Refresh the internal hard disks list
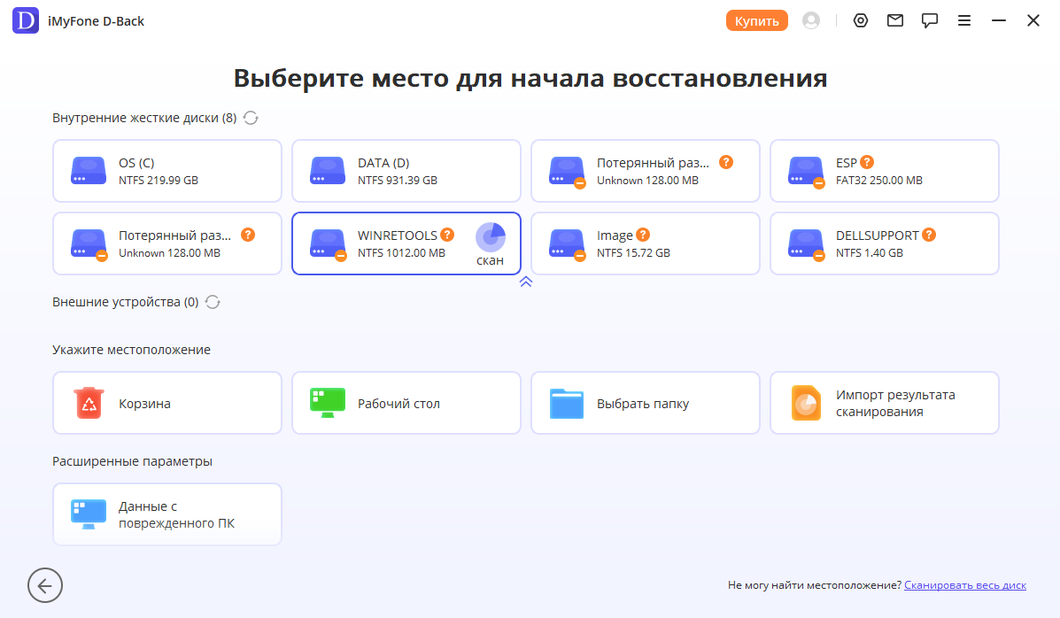The image size is (1060, 618). (x=251, y=118)
